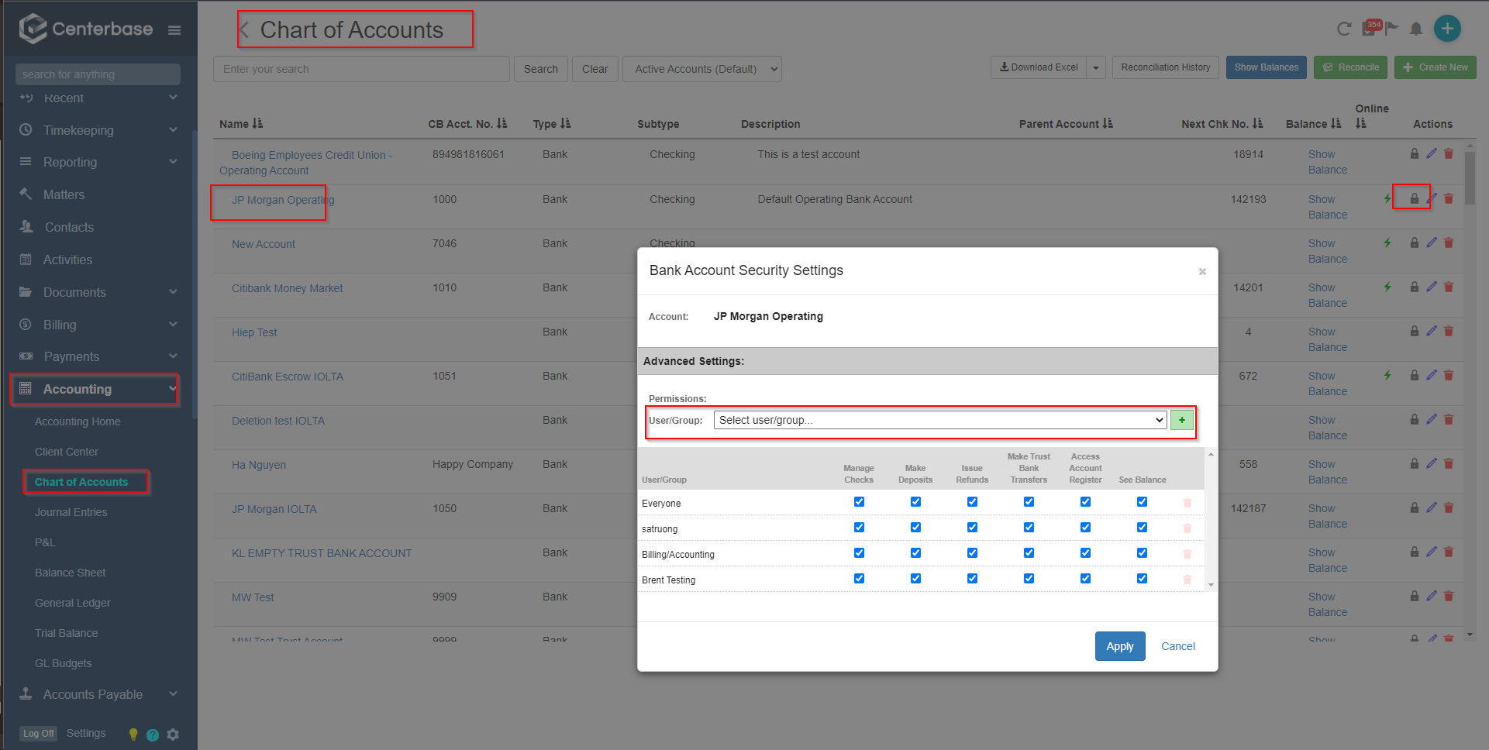The image size is (1489, 750).
Task: Toggle Manage Checks for Everyone
Action: pyautogui.click(x=859, y=502)
